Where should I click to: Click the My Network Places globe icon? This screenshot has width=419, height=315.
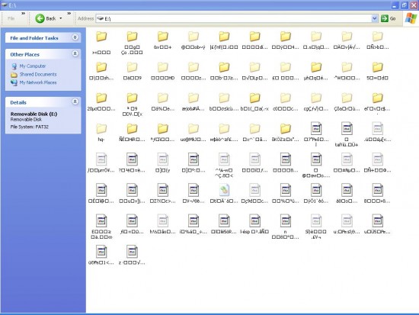coord(14,82)
